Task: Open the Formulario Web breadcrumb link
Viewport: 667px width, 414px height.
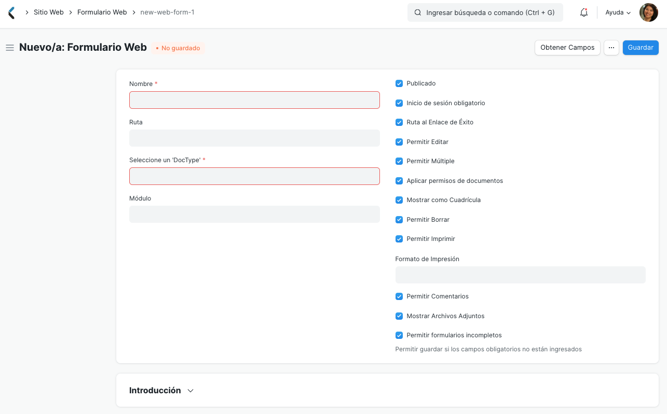Action: 102,12
